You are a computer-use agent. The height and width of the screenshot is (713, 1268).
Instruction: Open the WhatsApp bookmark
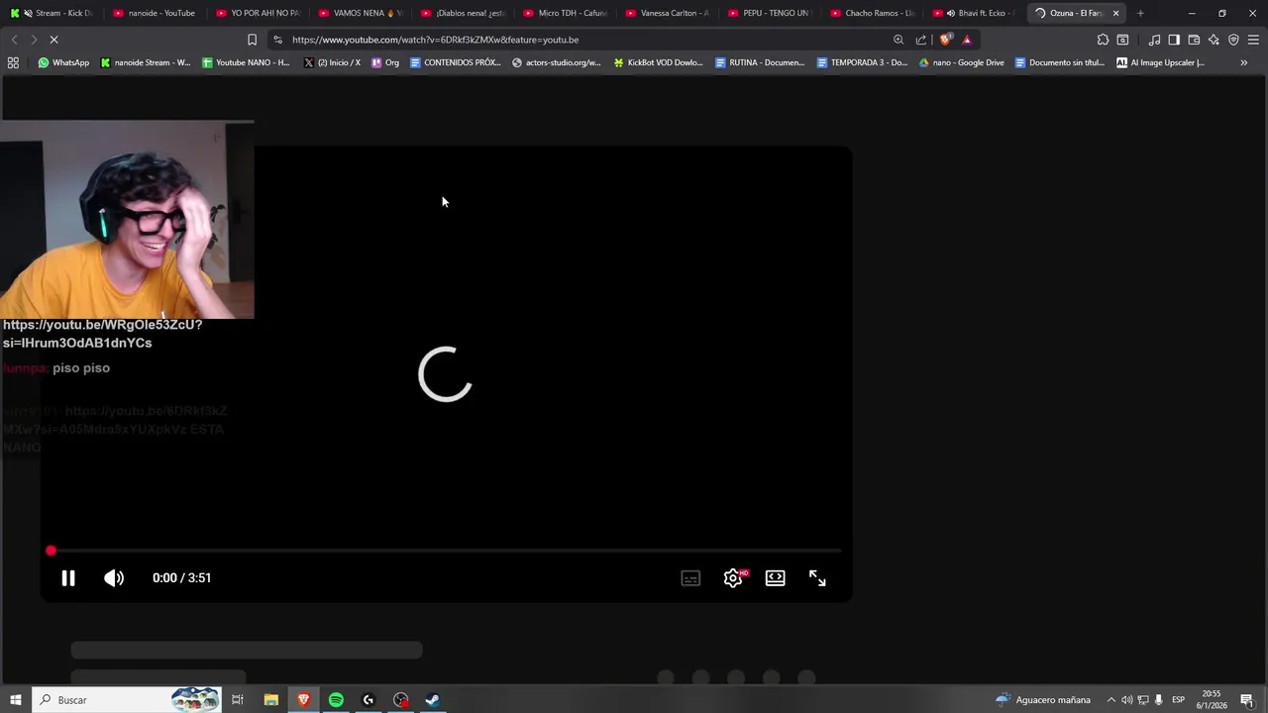tap(63, 62)
